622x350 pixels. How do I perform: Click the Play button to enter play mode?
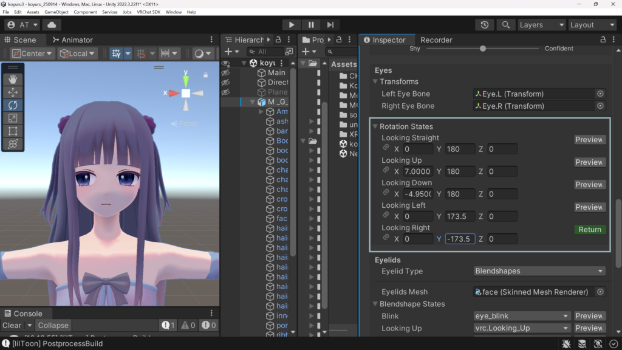pyautogui.click(x=291, y=24)
